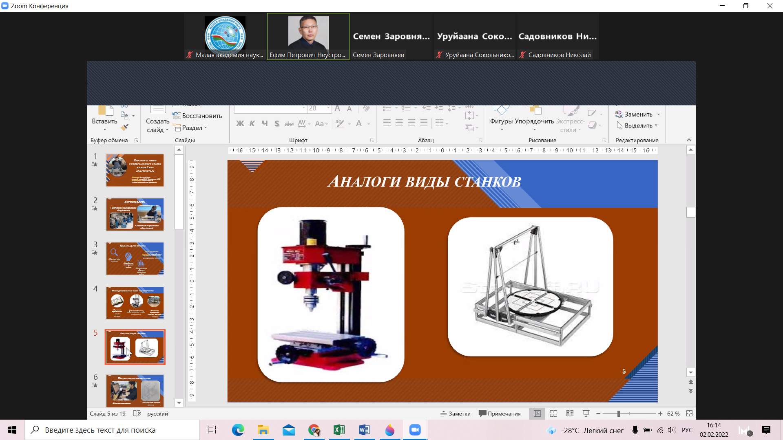
Task: Click the Восстановить (Reset) button
Action: click(197, 116)
